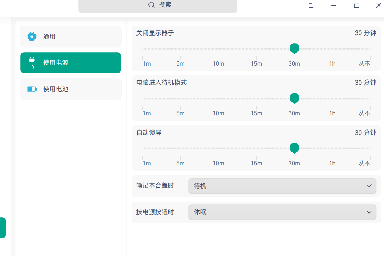Click the 关闭显示器于 heading
The image size is (384, 256).
(155, 33)
